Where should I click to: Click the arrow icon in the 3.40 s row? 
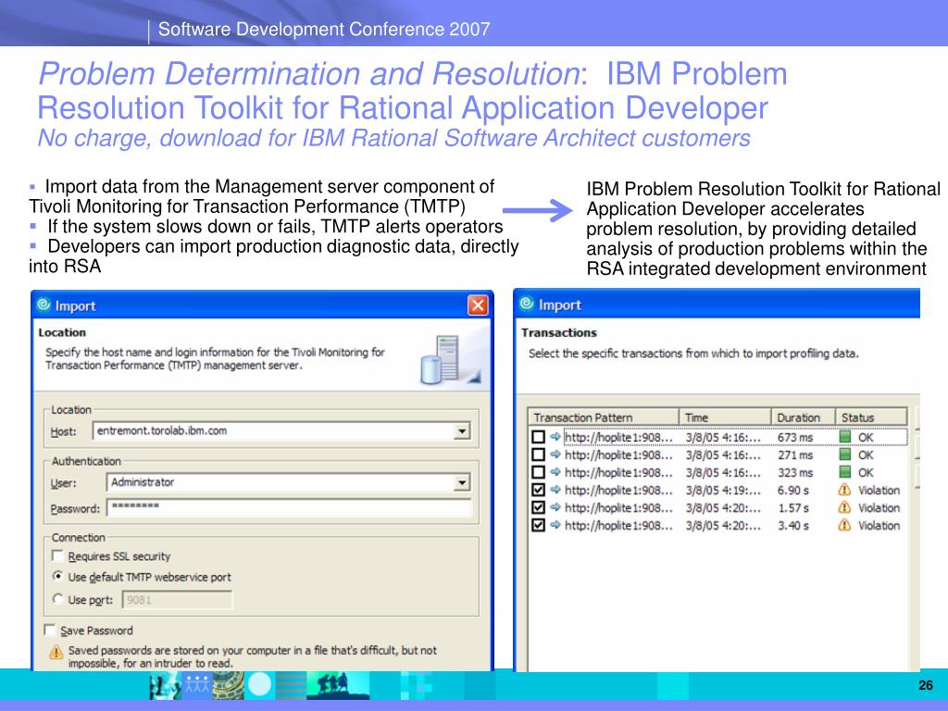click(555, 525)
